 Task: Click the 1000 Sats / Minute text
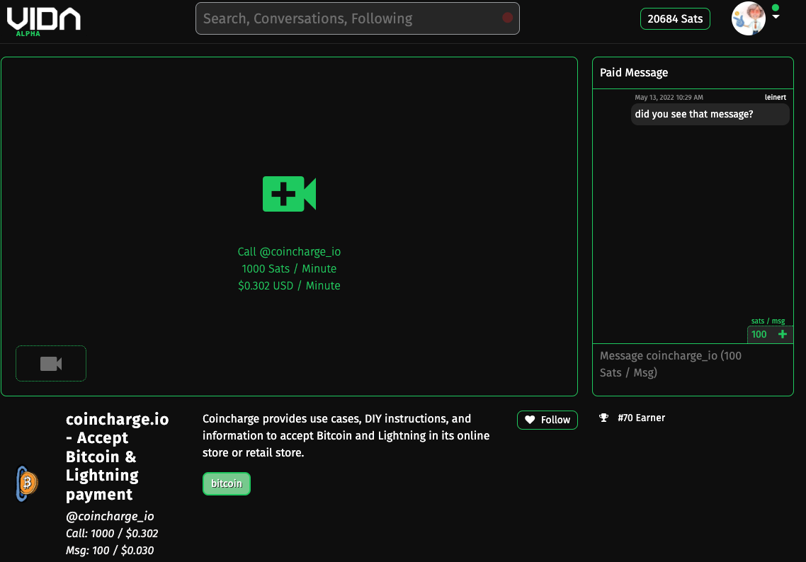point(289,269)
